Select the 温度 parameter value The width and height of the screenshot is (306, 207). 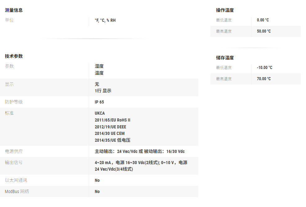99,73
